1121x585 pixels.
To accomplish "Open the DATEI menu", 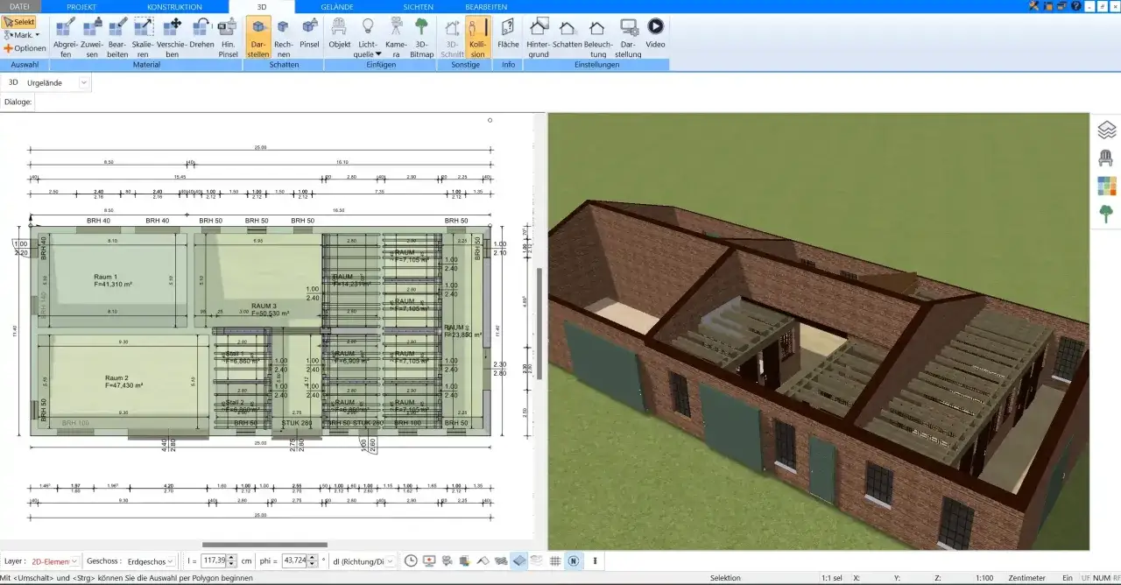I will coord(19,6).
